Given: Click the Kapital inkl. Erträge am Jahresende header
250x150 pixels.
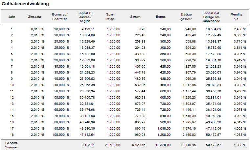Looking at the screenshot, I should [211, 17].
